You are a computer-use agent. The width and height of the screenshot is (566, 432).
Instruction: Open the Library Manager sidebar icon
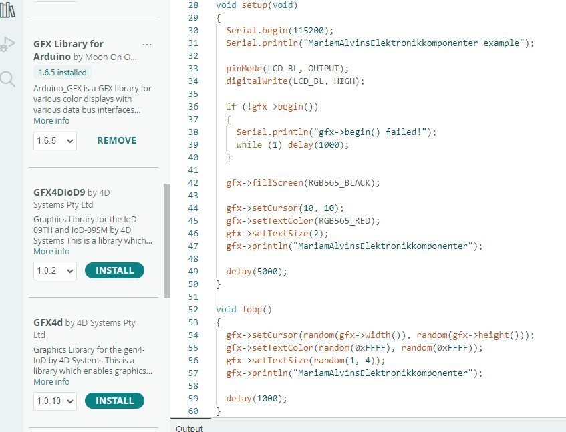[8, 9]
